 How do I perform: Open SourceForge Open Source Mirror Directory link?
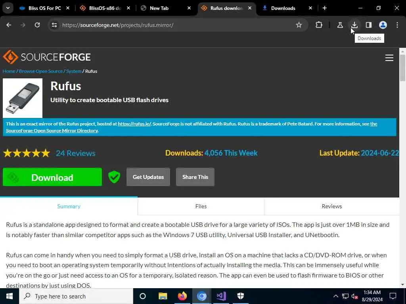click(52, 131)
